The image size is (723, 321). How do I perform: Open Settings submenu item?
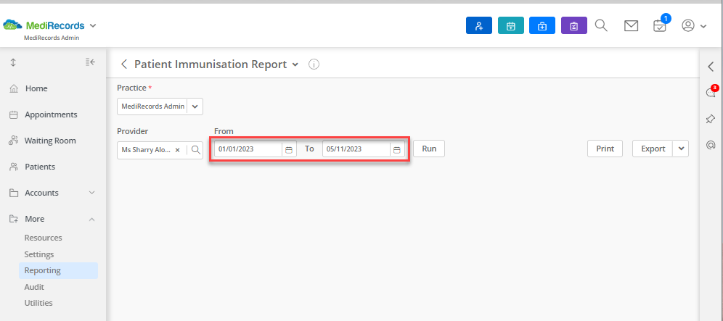(39, 254)
